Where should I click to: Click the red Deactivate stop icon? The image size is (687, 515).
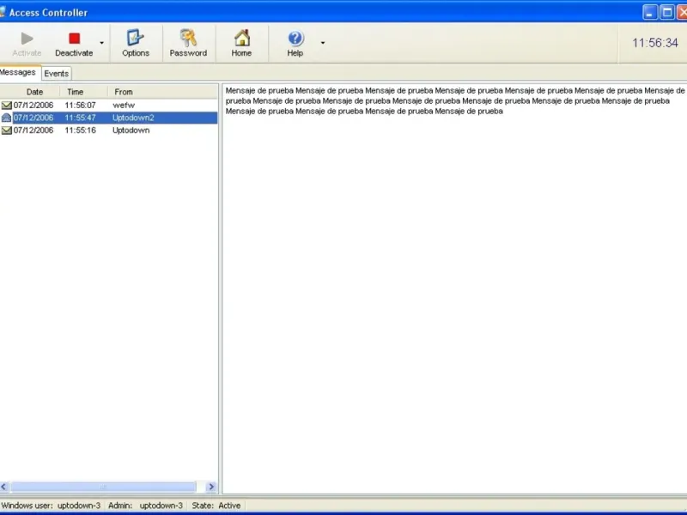74,39
